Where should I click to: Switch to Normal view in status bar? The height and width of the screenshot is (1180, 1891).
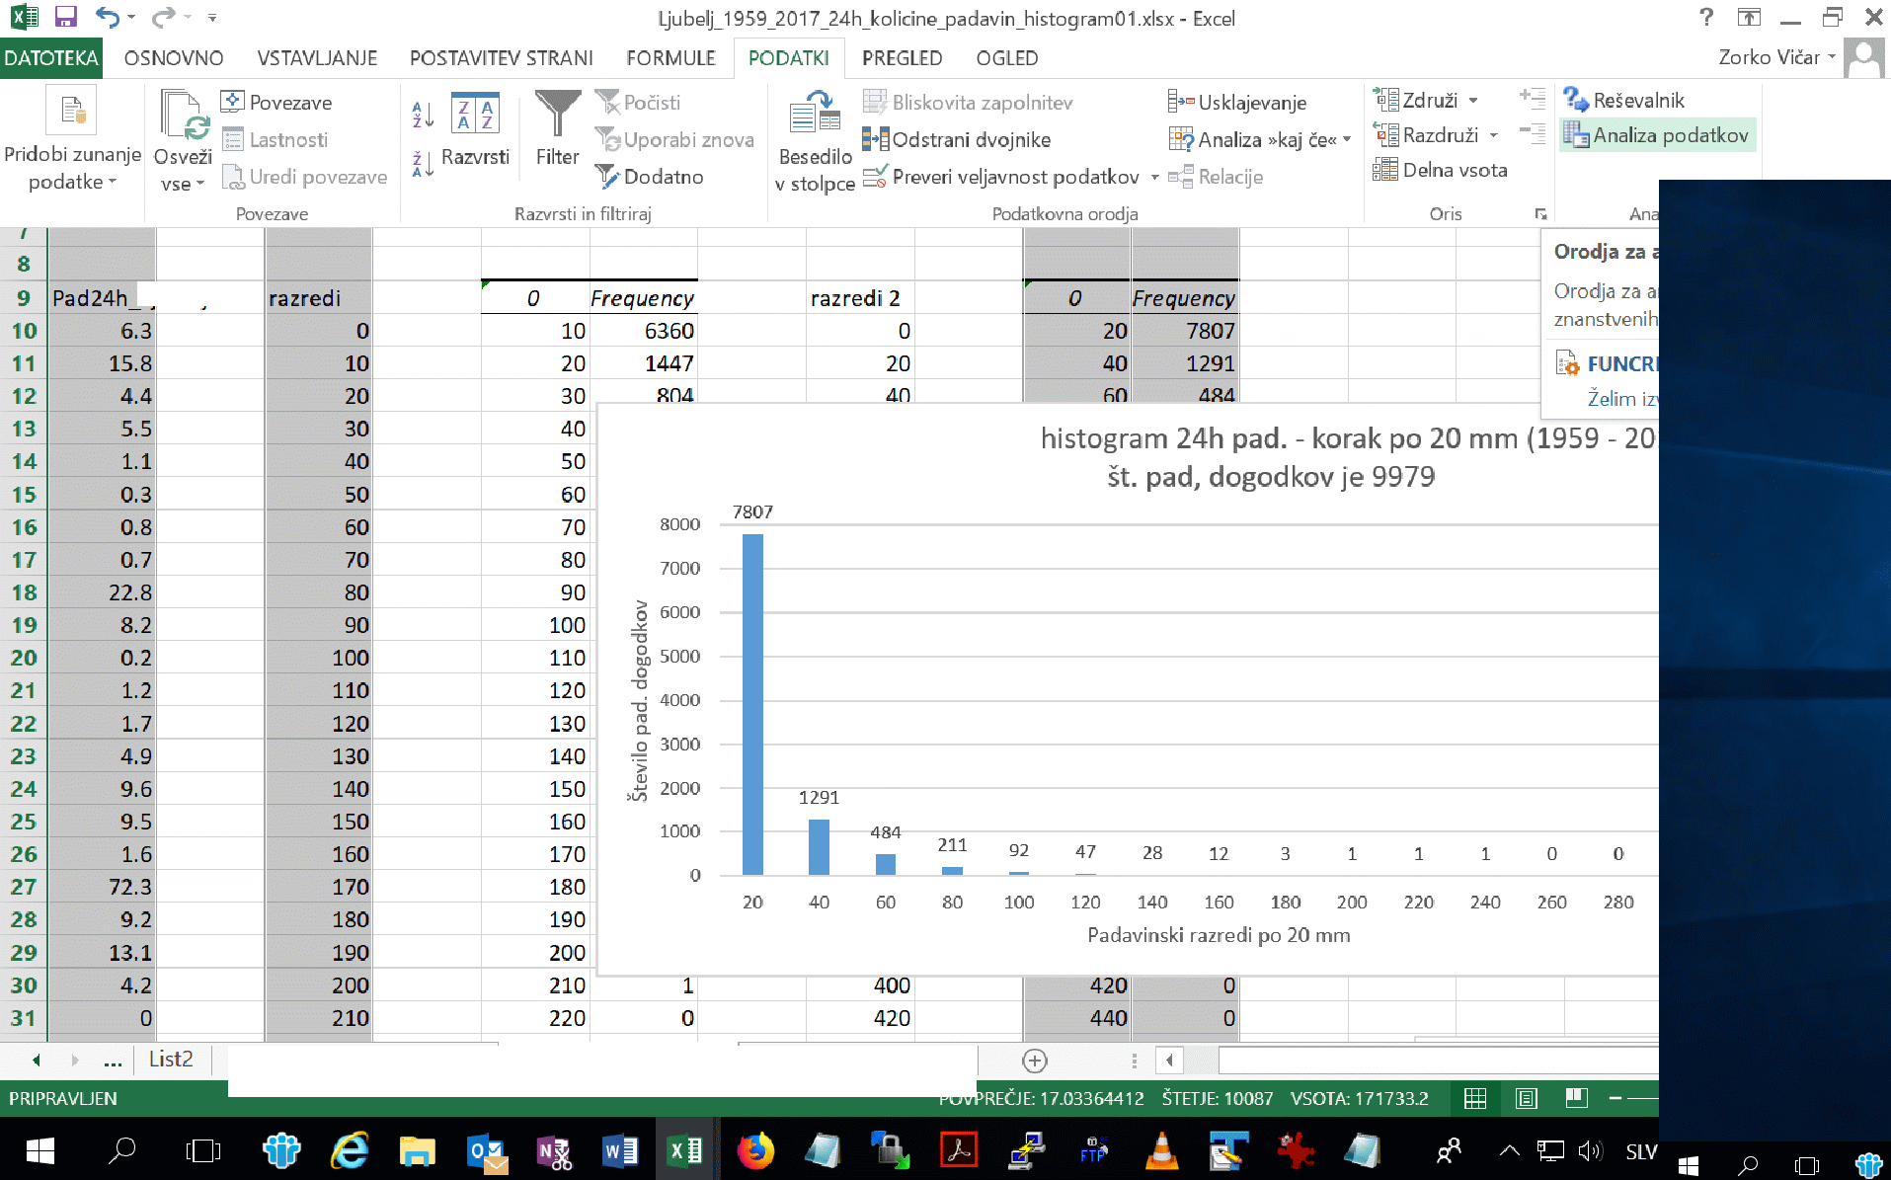1475,1098
